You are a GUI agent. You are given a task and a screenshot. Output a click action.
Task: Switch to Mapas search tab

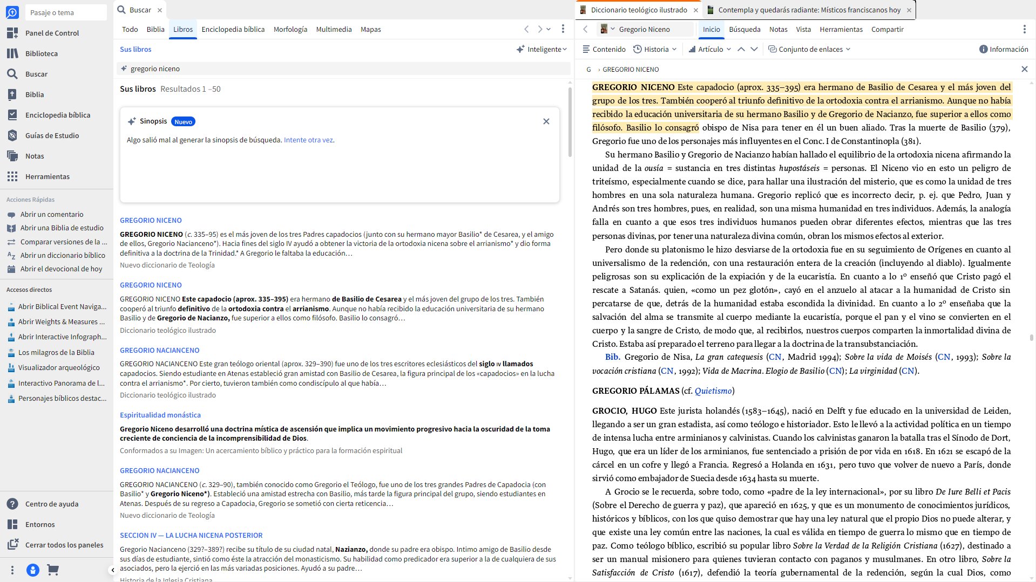(x=371, y=29)
